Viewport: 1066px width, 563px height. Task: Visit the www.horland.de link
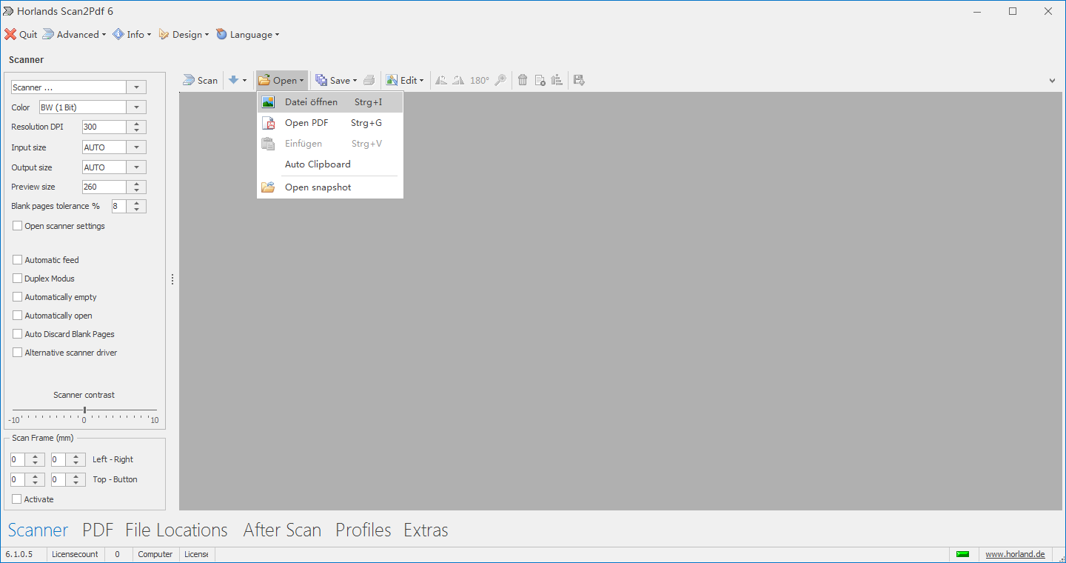point(1015,554)
